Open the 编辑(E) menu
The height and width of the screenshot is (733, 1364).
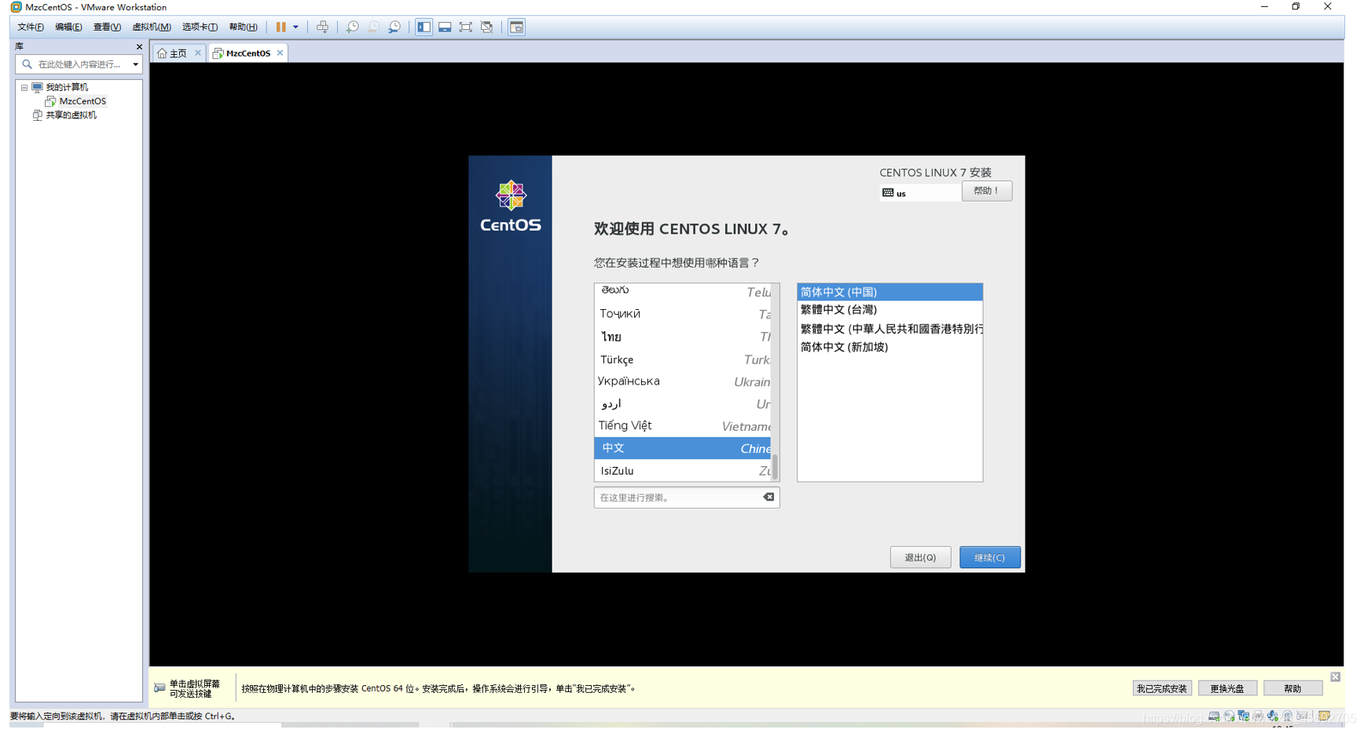pos(68,27)
